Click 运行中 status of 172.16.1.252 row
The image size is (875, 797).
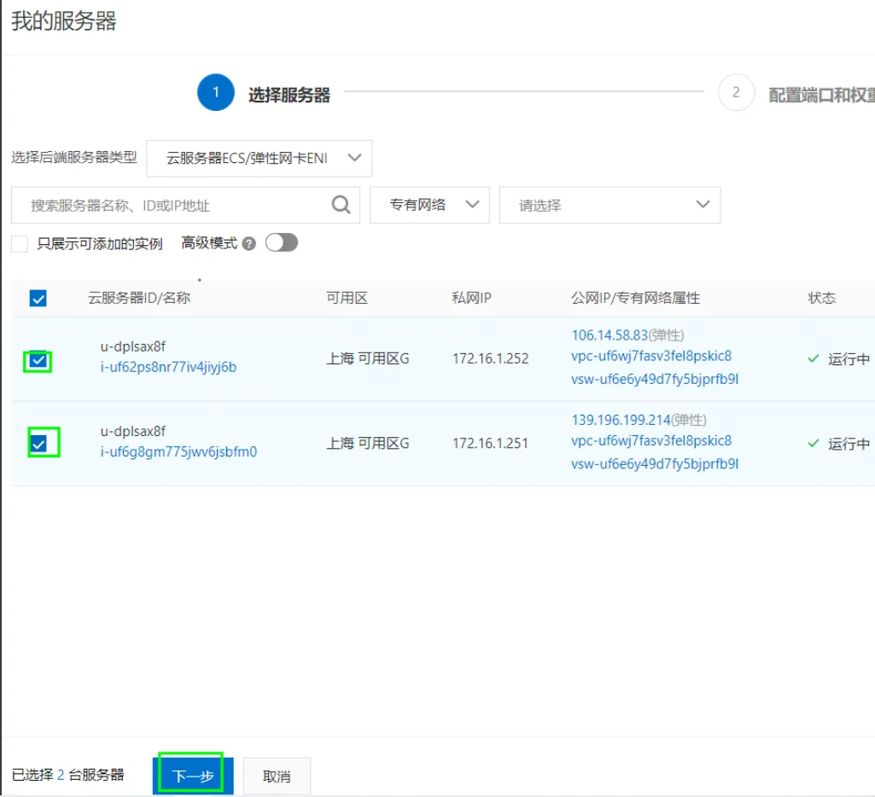[849, 359]
